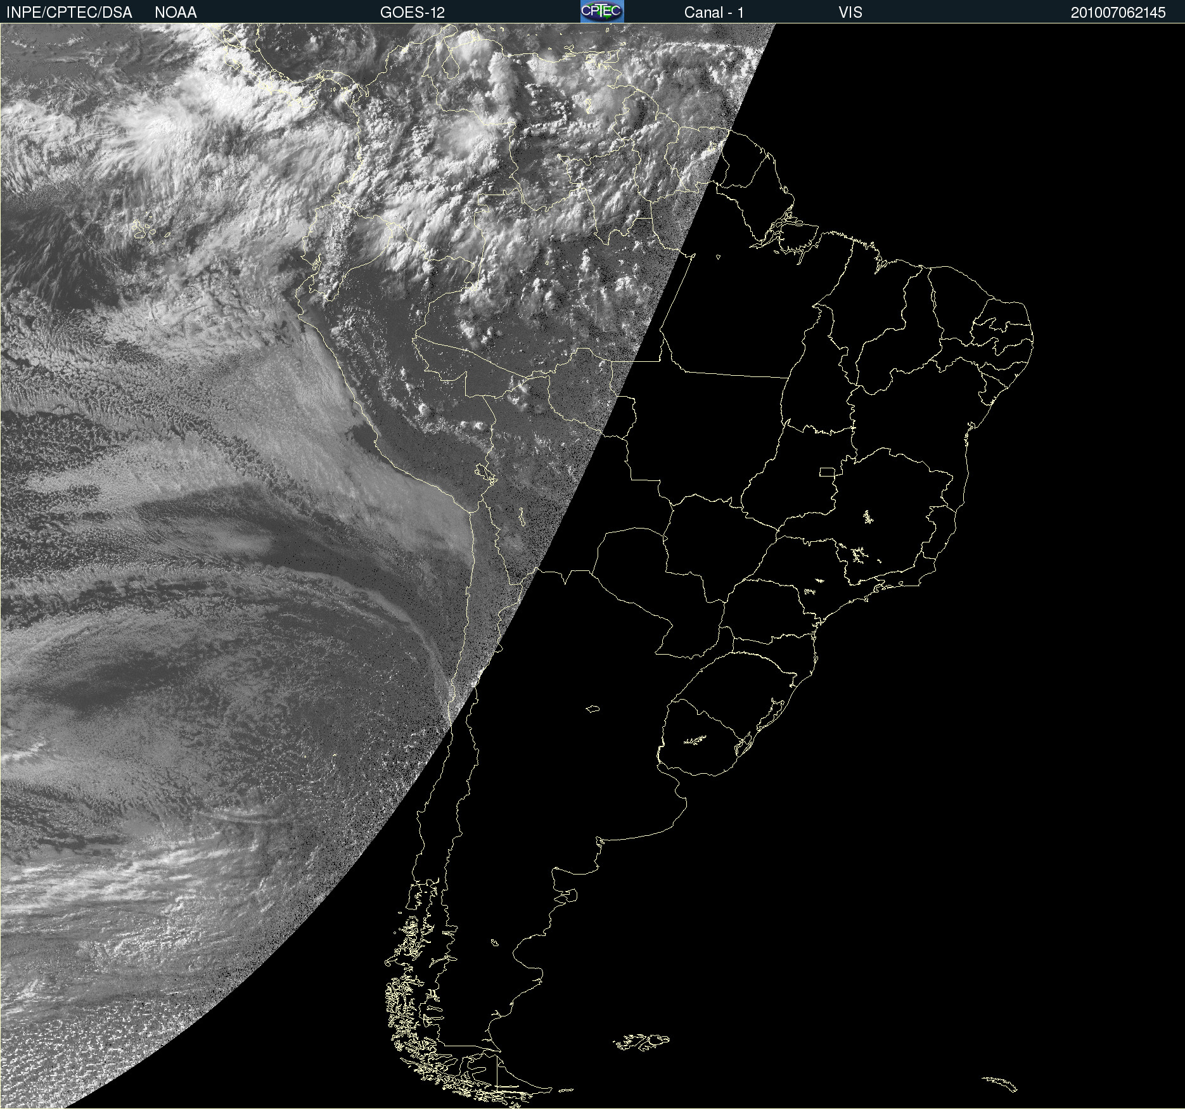This screenshot has height=1109, width=1185.
Task: Click the INPE/CPTEC/DSA header label
Action: click(x=69, y=13)
